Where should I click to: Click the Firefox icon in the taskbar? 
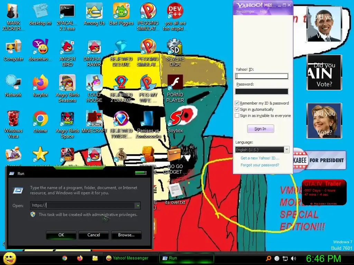pos(80,258)
